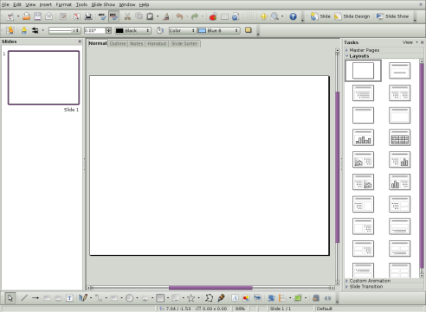Switch to the Outline tab
The width and height of the screenshot is (426, 312).
[x=118, y=43]
